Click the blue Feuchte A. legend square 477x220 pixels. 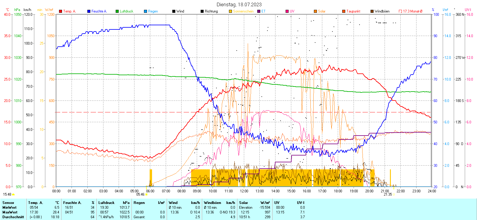click(89, 11)
